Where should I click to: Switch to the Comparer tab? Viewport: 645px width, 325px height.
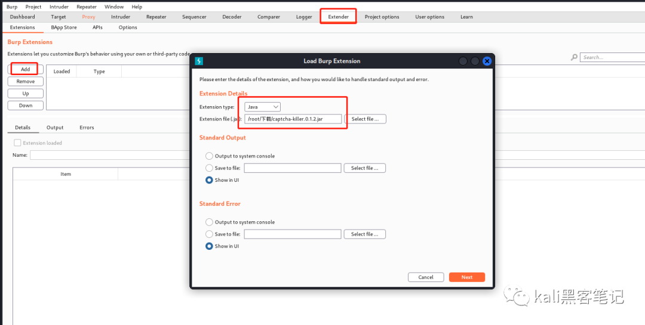[x=269, y=17]
